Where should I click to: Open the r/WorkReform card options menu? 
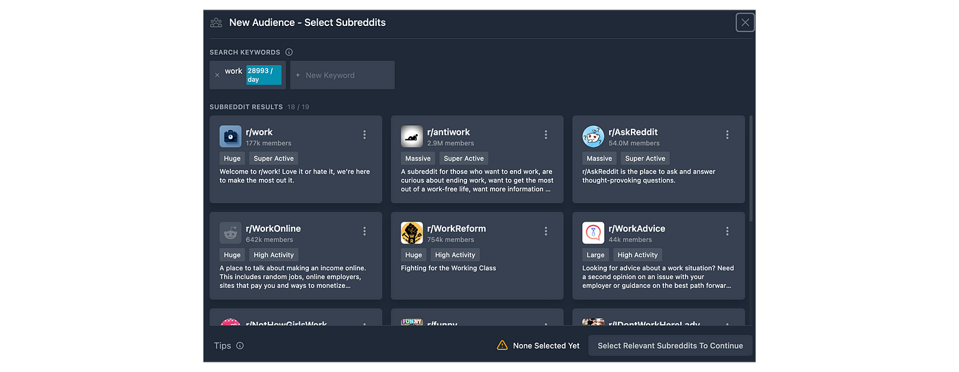tap(546, 231)
